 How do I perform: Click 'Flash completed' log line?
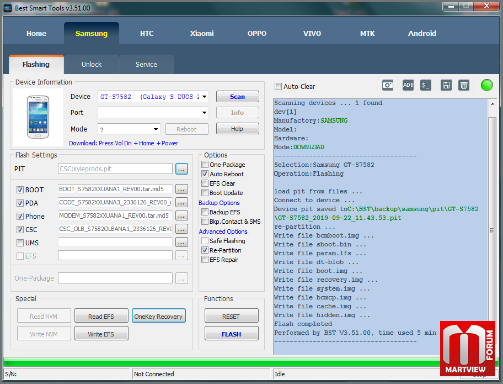tap(303, 324)
